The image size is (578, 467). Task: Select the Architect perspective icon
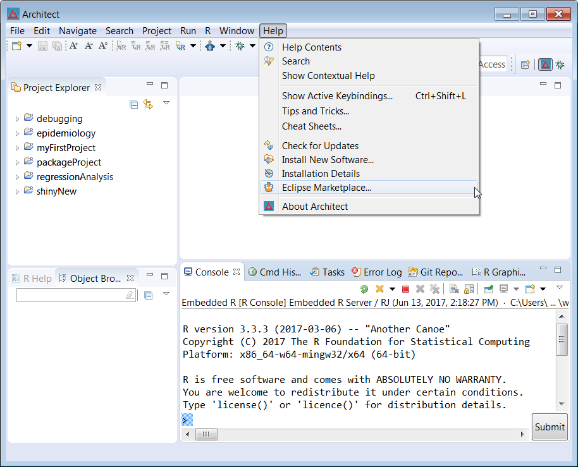(545, 65)
